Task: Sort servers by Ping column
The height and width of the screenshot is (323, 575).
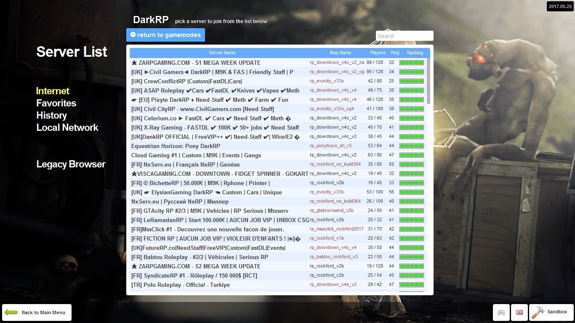Action: click(395, 53)
